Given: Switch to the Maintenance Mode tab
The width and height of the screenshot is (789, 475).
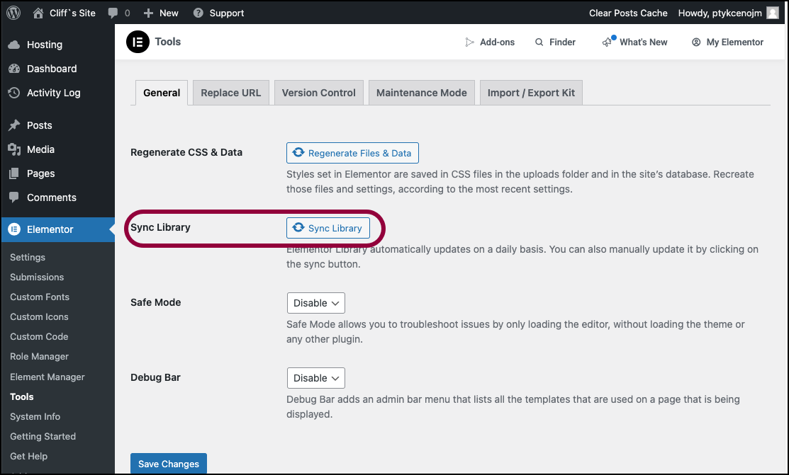Looking at the screenshot, I should pos(422,93).
